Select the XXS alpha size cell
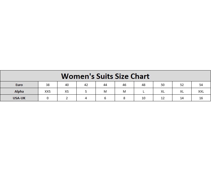This screenshot has width=211, height=172. click(48, 92)
